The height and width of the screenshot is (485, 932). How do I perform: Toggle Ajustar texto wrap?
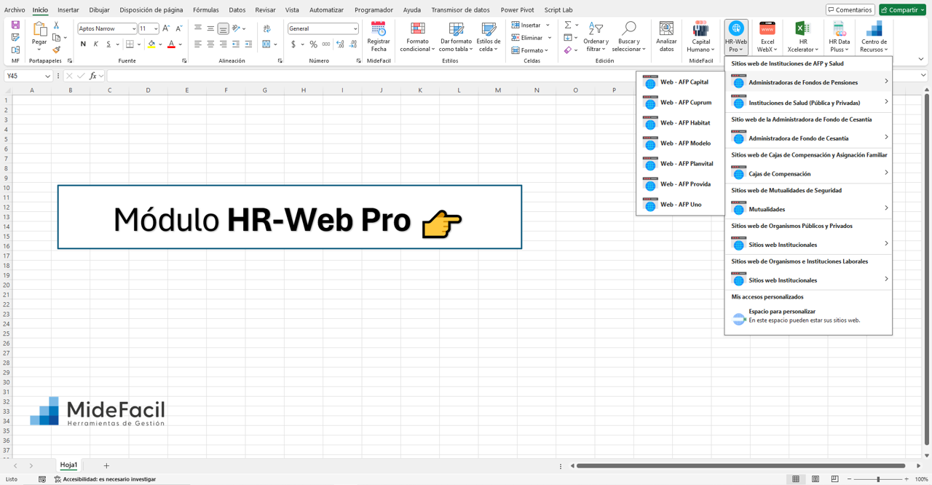(x=267, y=28)
